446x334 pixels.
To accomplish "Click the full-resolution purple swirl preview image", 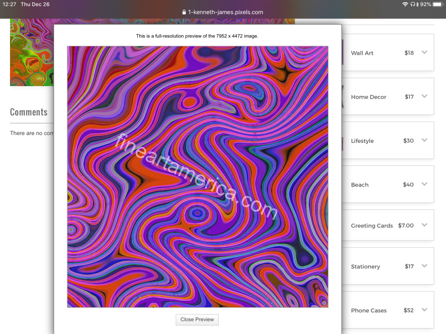I will [197, 176].
